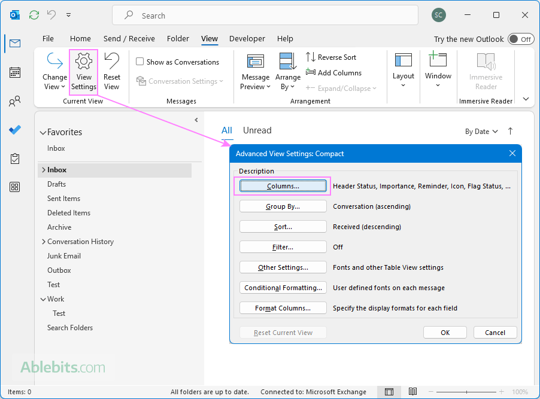
Task: Click the Send/Receive All Folders sync icon
Action: (x=34, y=15)
